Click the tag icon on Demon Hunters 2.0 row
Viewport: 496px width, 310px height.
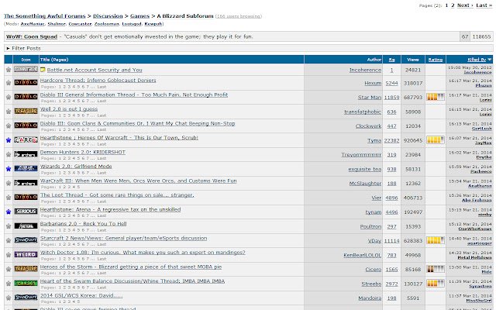pyautogui.click(x=26, y=154)
